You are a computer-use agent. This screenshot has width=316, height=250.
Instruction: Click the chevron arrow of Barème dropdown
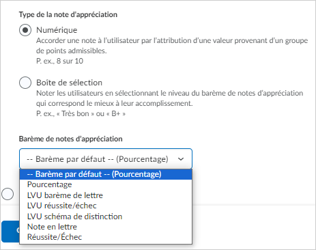coord(181,159)
